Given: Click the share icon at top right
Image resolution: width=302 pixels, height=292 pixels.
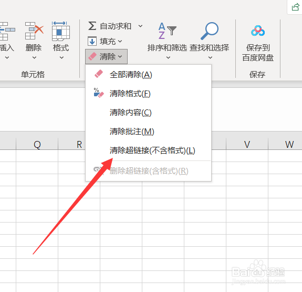Looking at the screenshot, I should click(295, 7).
